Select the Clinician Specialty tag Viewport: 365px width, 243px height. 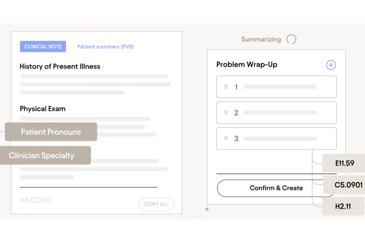click(x=42, y=156)
